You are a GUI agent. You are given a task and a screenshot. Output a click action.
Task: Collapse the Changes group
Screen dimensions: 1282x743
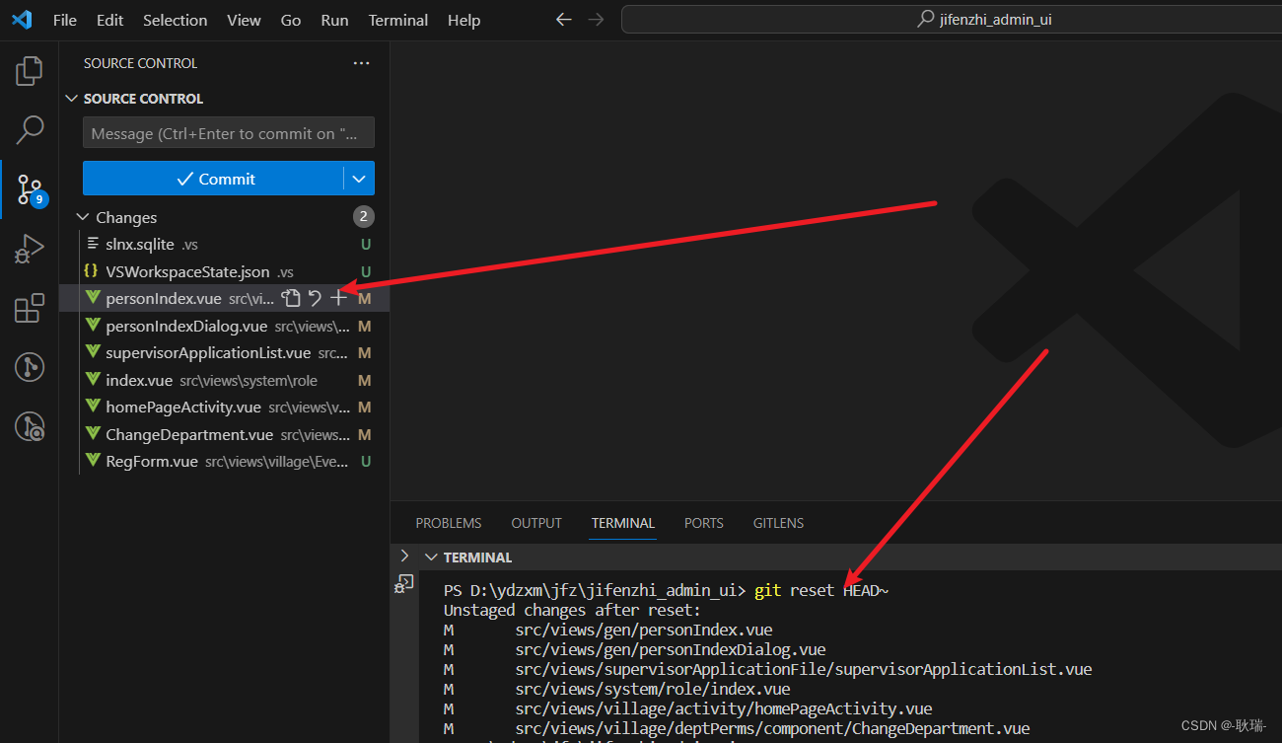82,217
